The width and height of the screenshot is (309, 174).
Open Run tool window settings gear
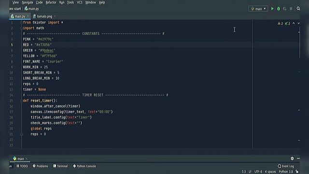(292, 159)
